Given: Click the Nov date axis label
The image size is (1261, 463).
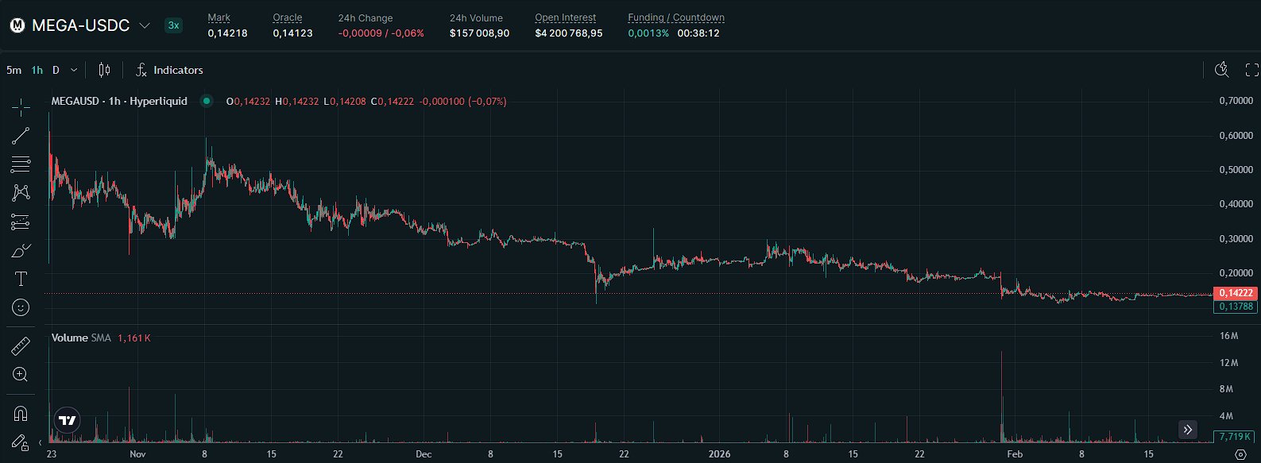Looking at the screenshot, I should (137, 454).
